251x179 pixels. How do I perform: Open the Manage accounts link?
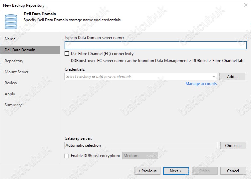click(x=201, y=84)
